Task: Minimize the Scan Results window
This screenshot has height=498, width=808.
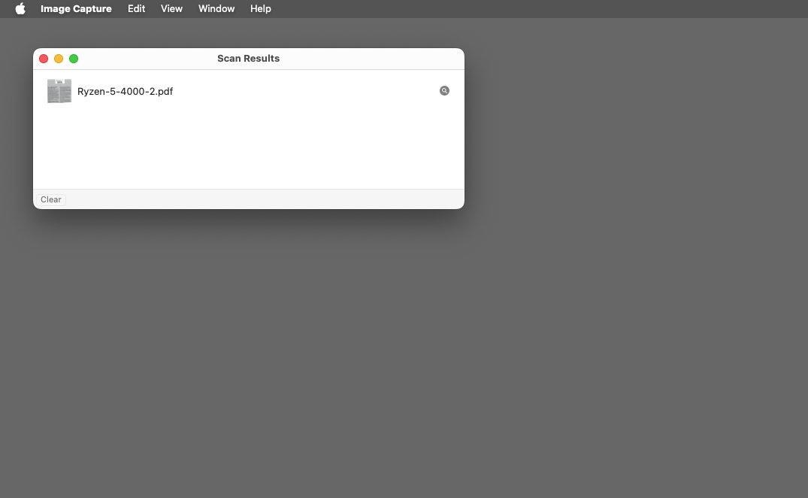Action: pos(59,59)
